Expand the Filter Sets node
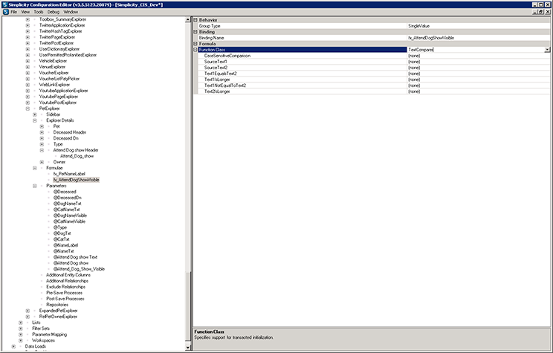553x353 pixels. 21,328
